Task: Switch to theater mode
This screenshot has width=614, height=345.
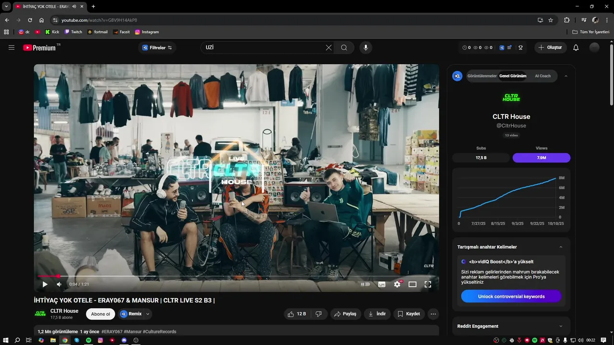Action: [x=413, y=284]
